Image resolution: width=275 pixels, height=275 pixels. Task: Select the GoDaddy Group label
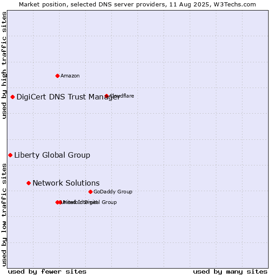tap(113, 192)
